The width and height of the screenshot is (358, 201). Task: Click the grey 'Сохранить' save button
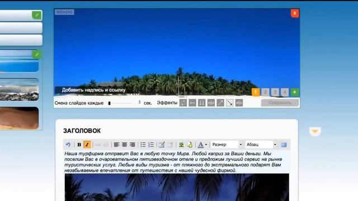(x=280, y=103)
